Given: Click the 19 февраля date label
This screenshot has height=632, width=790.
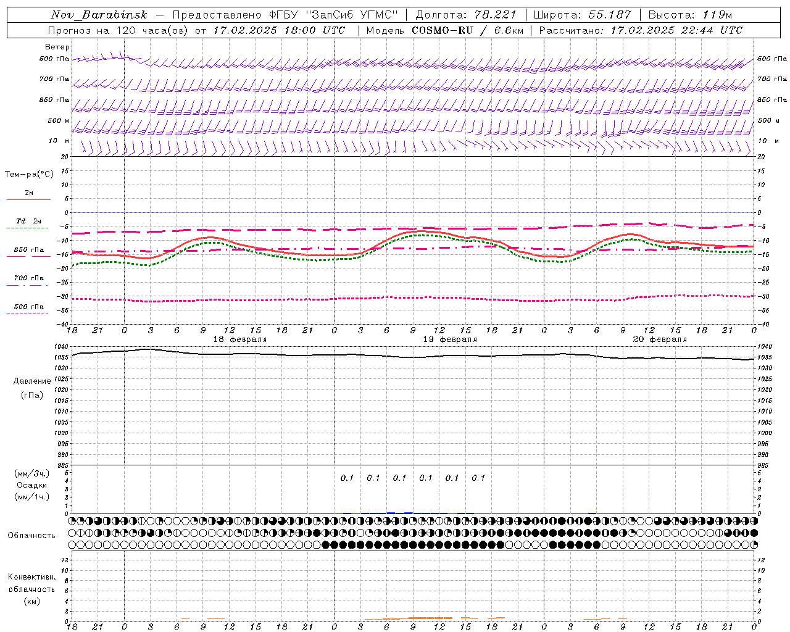Looking at the screenshot, I should pyautogui.click(x=450, y=339).
